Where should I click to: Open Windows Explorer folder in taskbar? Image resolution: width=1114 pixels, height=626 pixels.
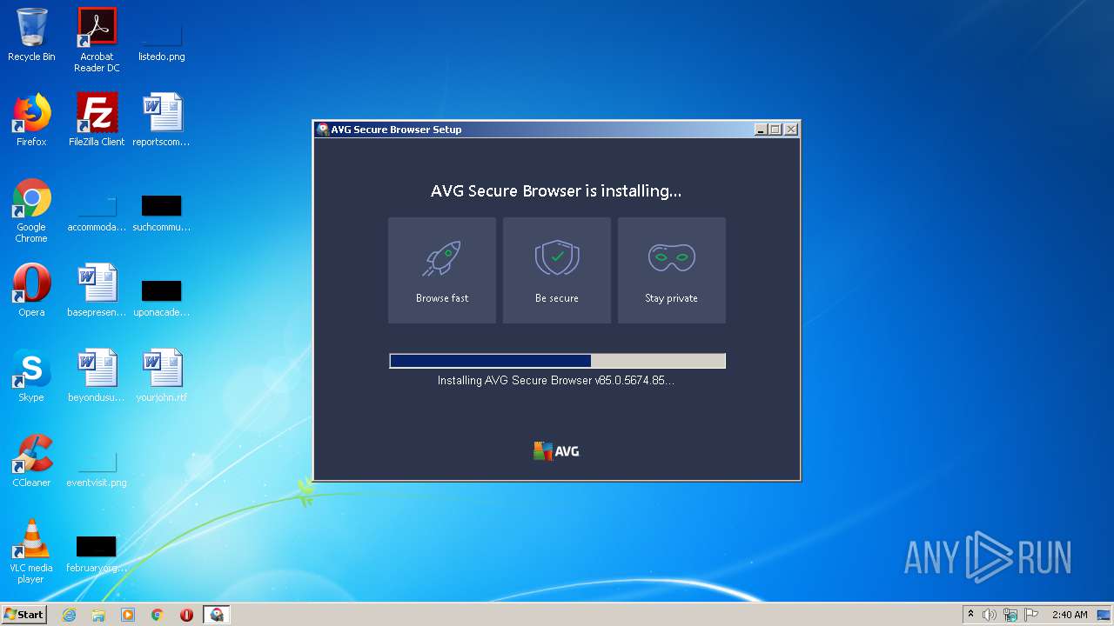(98, 615)
